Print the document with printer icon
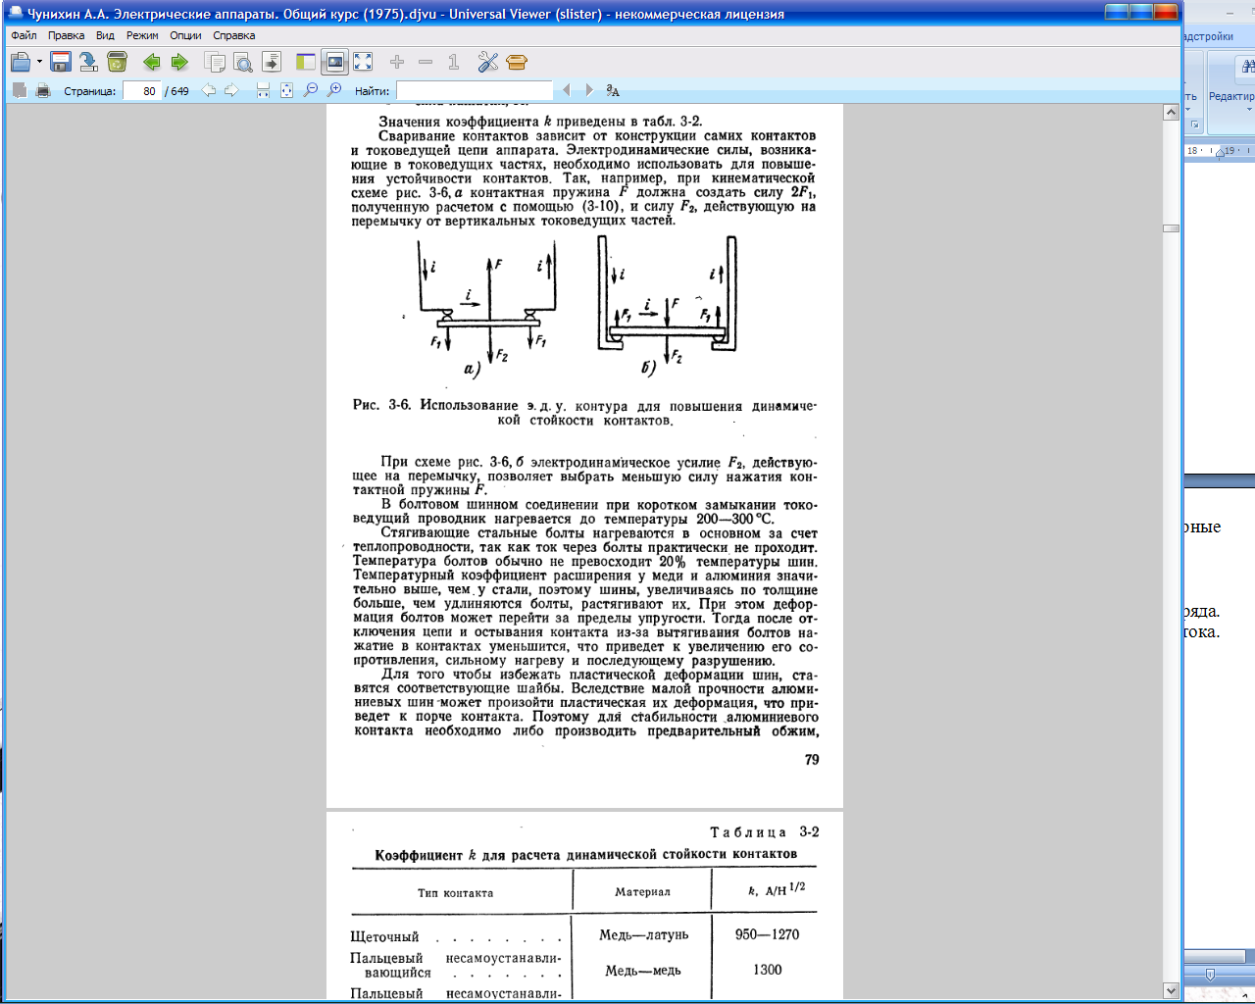This screenshot has width=1255, height=1004. 43,90
